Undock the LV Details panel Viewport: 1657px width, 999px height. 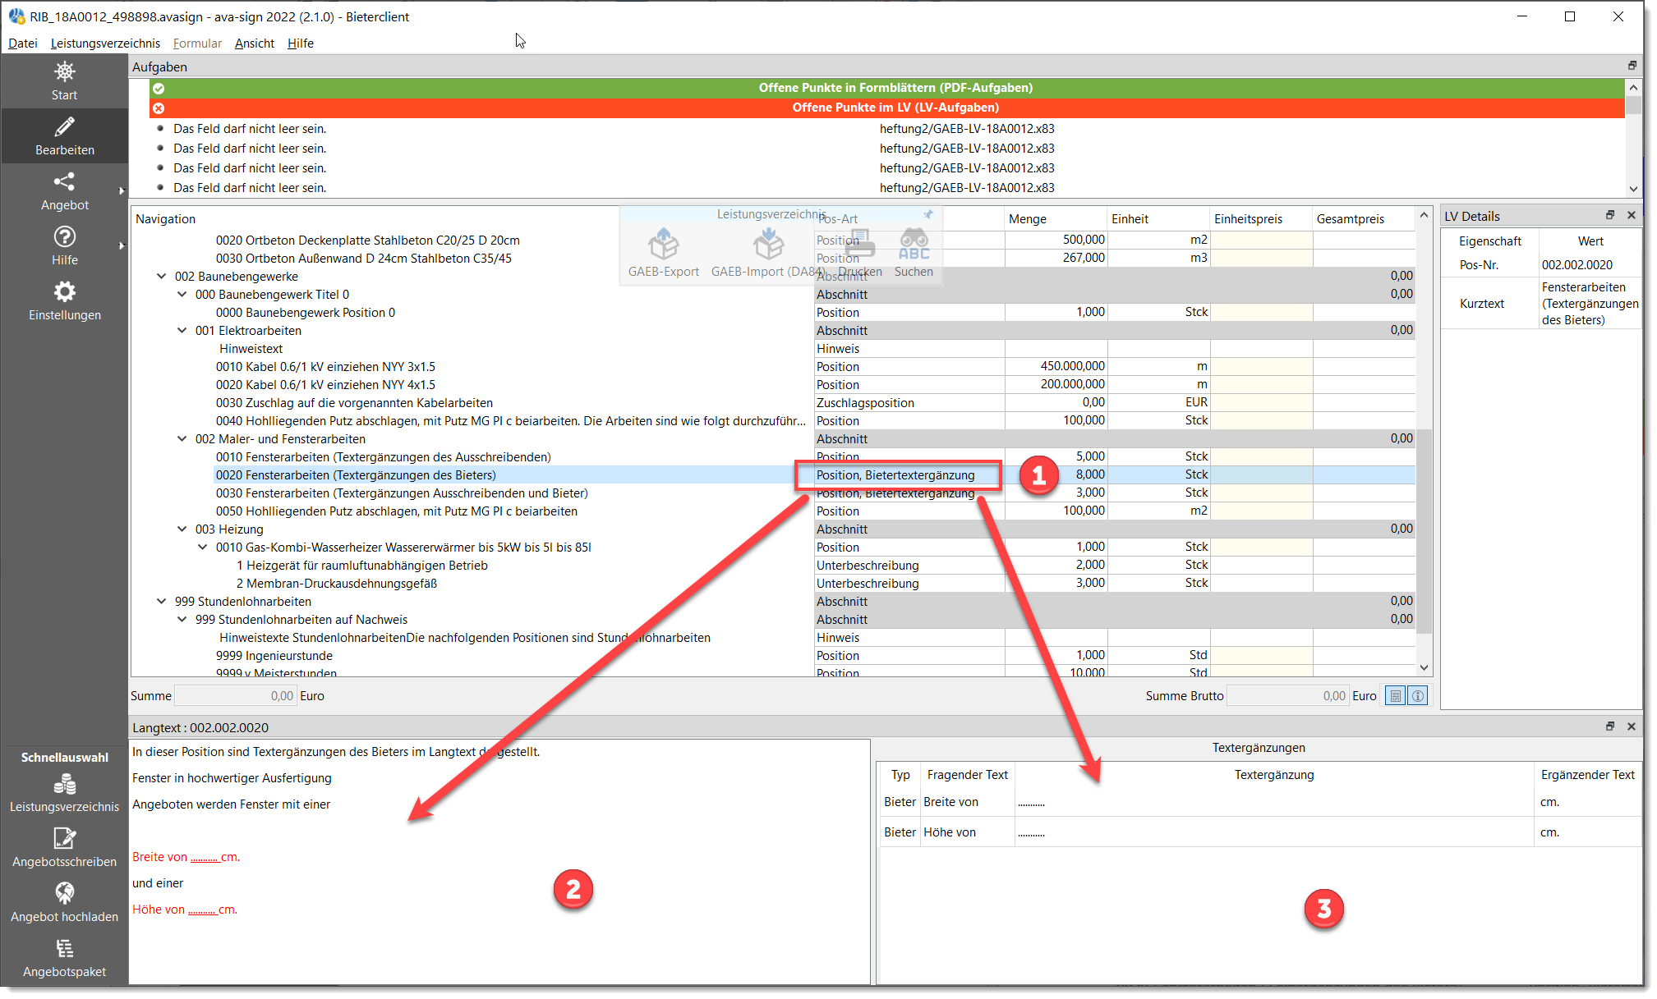click(1610, 215)
